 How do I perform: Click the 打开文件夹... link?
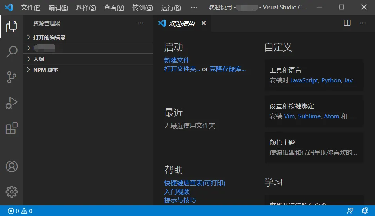click(182, 69)
